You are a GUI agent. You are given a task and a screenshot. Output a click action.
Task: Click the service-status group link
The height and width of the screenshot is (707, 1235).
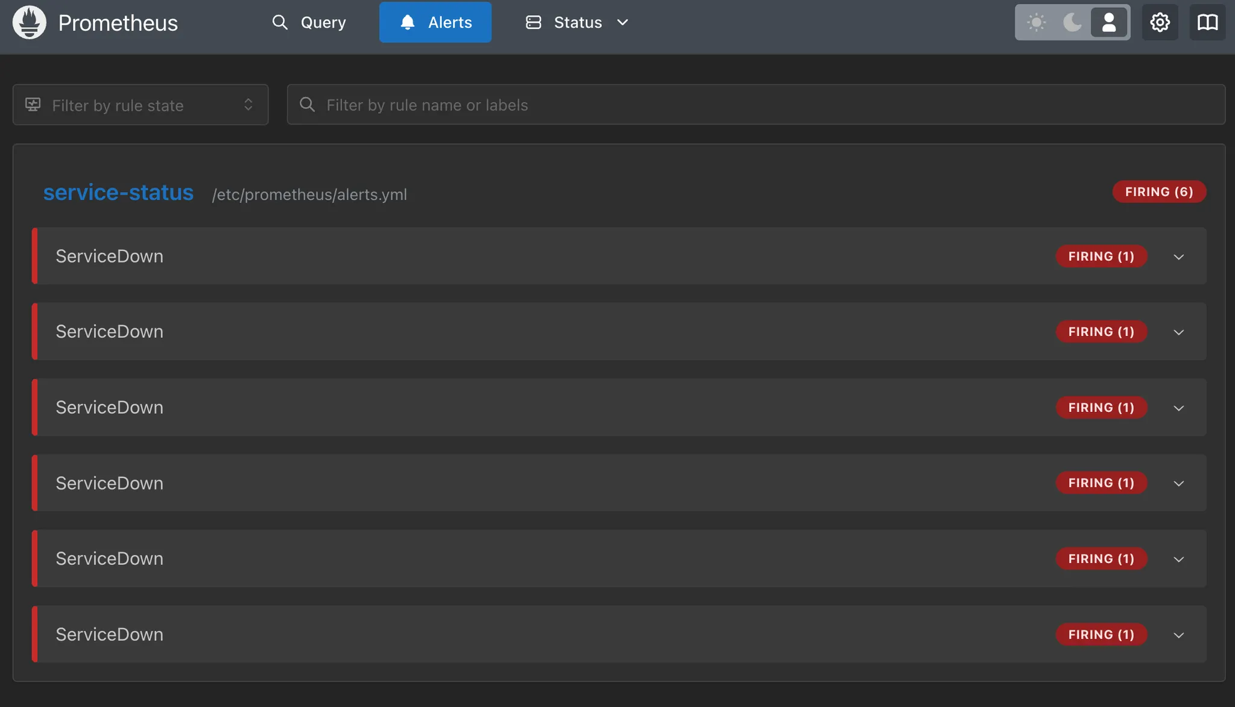[x=118, y=193]
